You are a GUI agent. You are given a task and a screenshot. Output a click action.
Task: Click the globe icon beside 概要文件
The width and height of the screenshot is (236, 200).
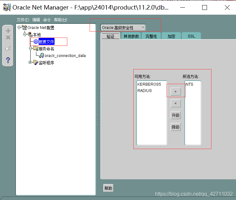point(36,41)
